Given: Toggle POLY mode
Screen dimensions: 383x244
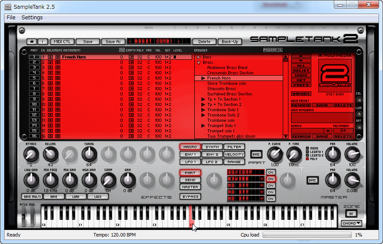Looking at the screenshot, I should point(307,159).
